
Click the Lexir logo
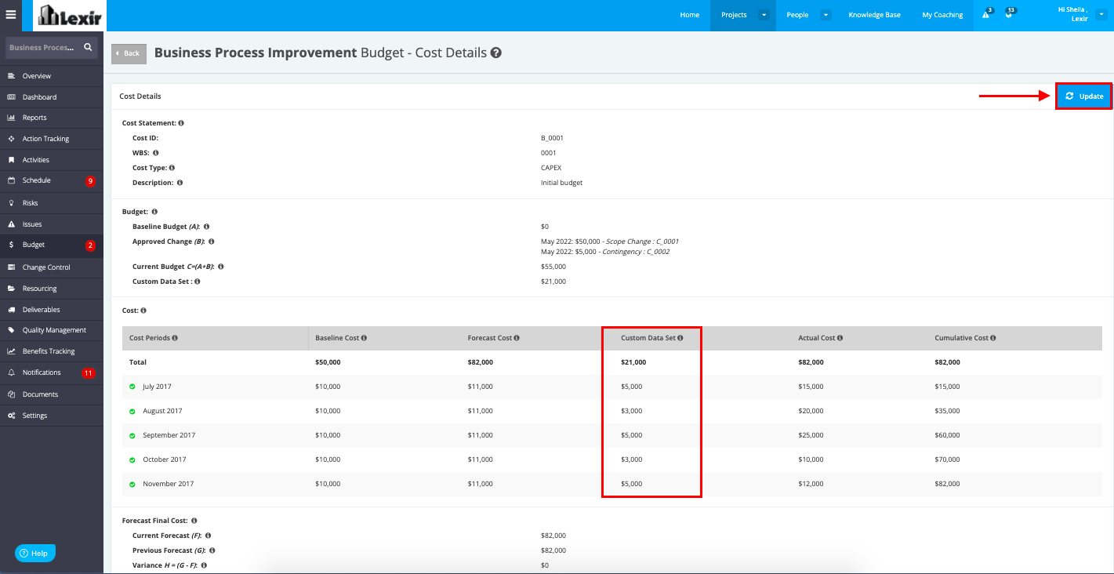coord(69,16)
